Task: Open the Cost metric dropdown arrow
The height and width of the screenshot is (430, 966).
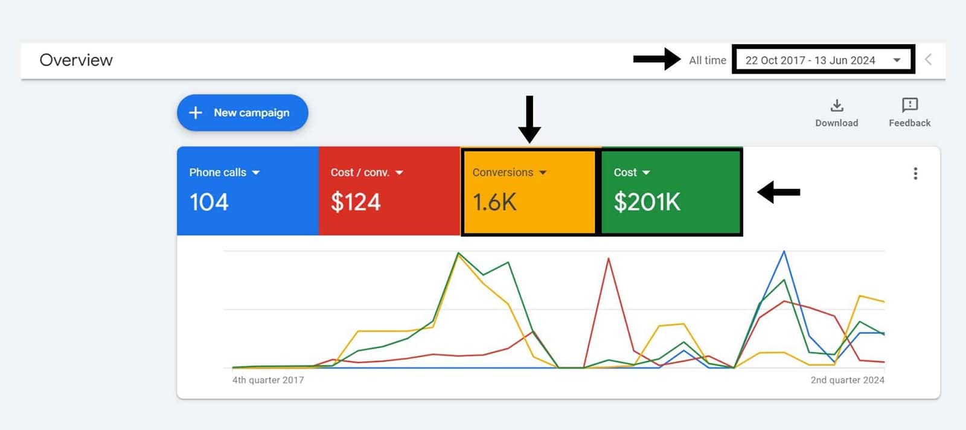Action: pos(646,173)
